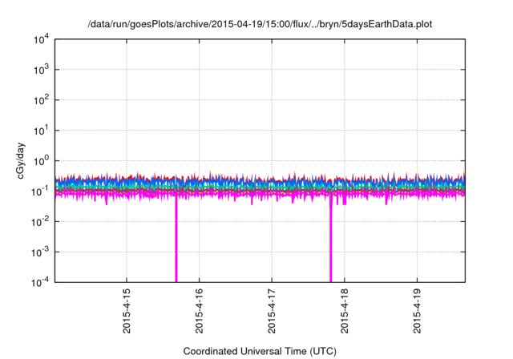Click the 2015-4-15 date tick label
The image size is (513, 359).
(x=127, y=311)
